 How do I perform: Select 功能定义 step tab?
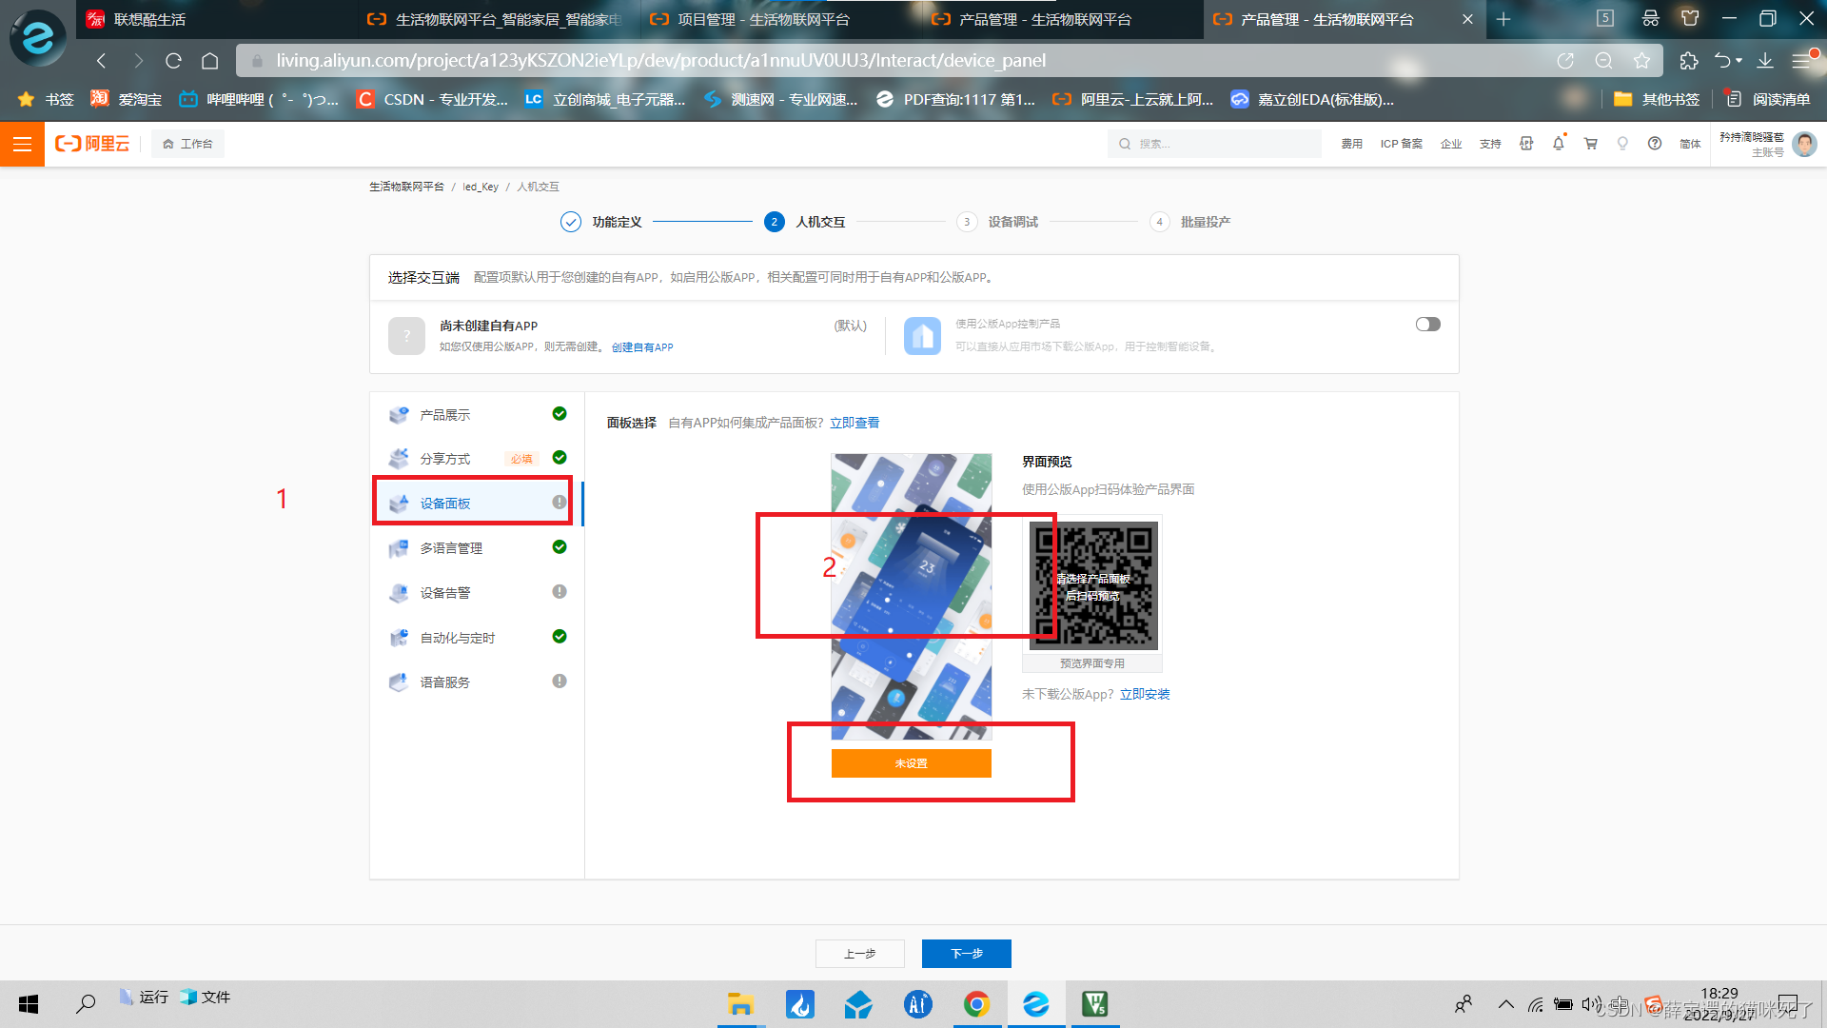tap(614, 221)
